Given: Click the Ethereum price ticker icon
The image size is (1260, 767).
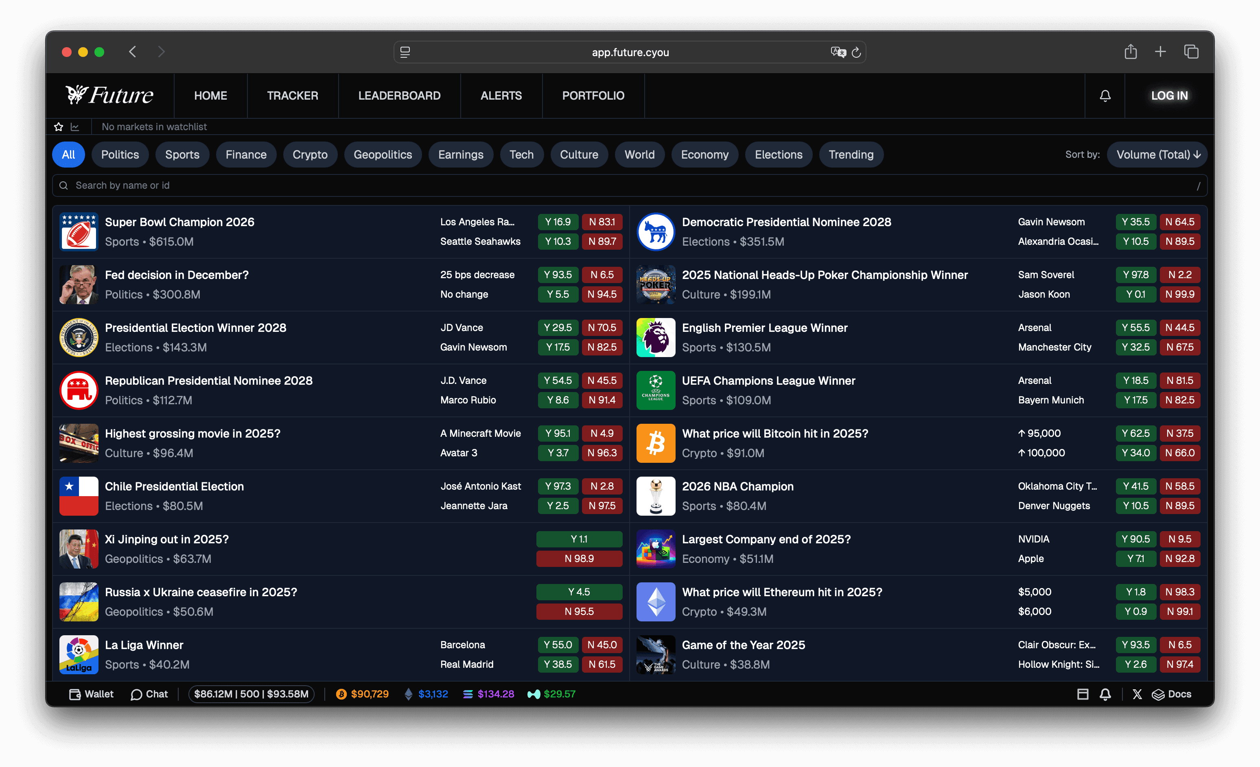Looking at the screenshot, I should click(x=408, y=694).
